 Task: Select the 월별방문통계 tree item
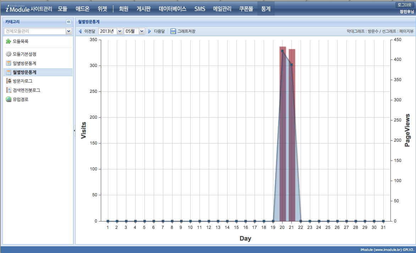[x=24, y=72]
